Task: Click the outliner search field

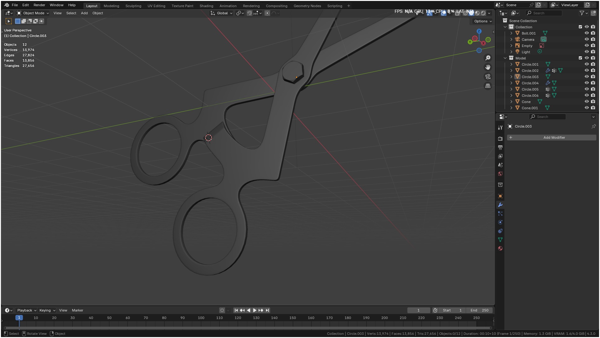Action: [x=544, y=13]
